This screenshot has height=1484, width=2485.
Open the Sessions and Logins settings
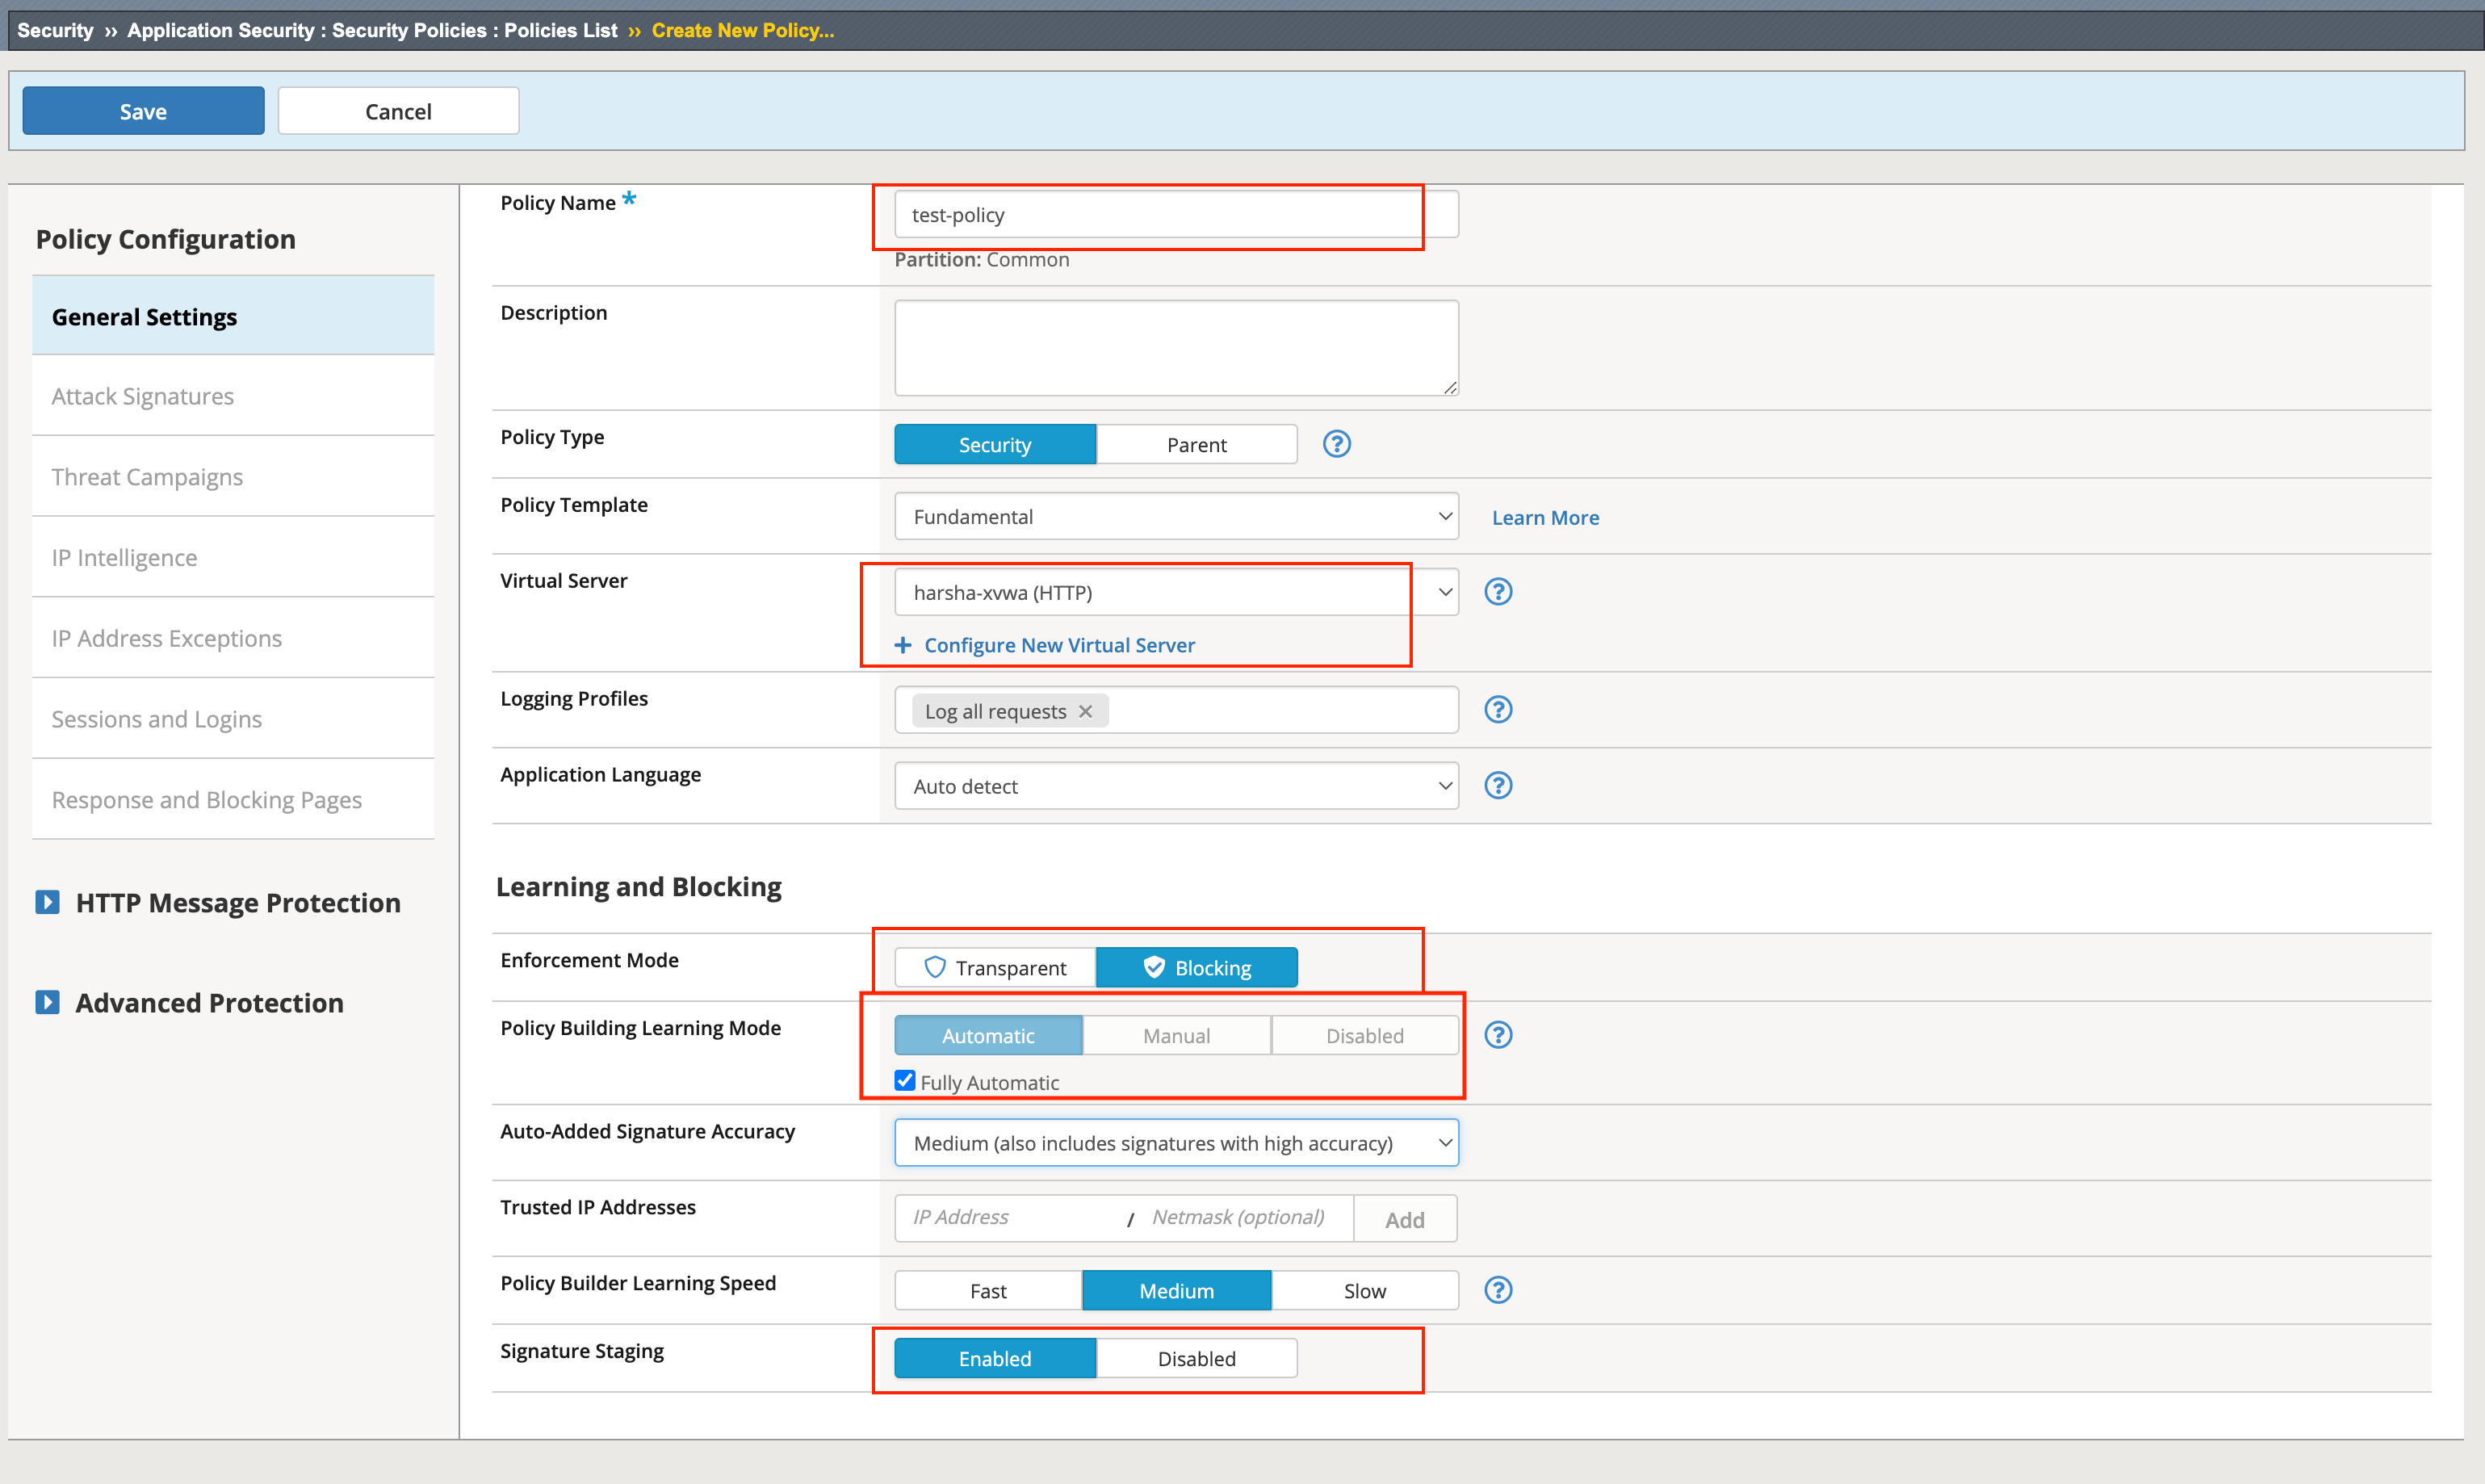tap(156, 718)
